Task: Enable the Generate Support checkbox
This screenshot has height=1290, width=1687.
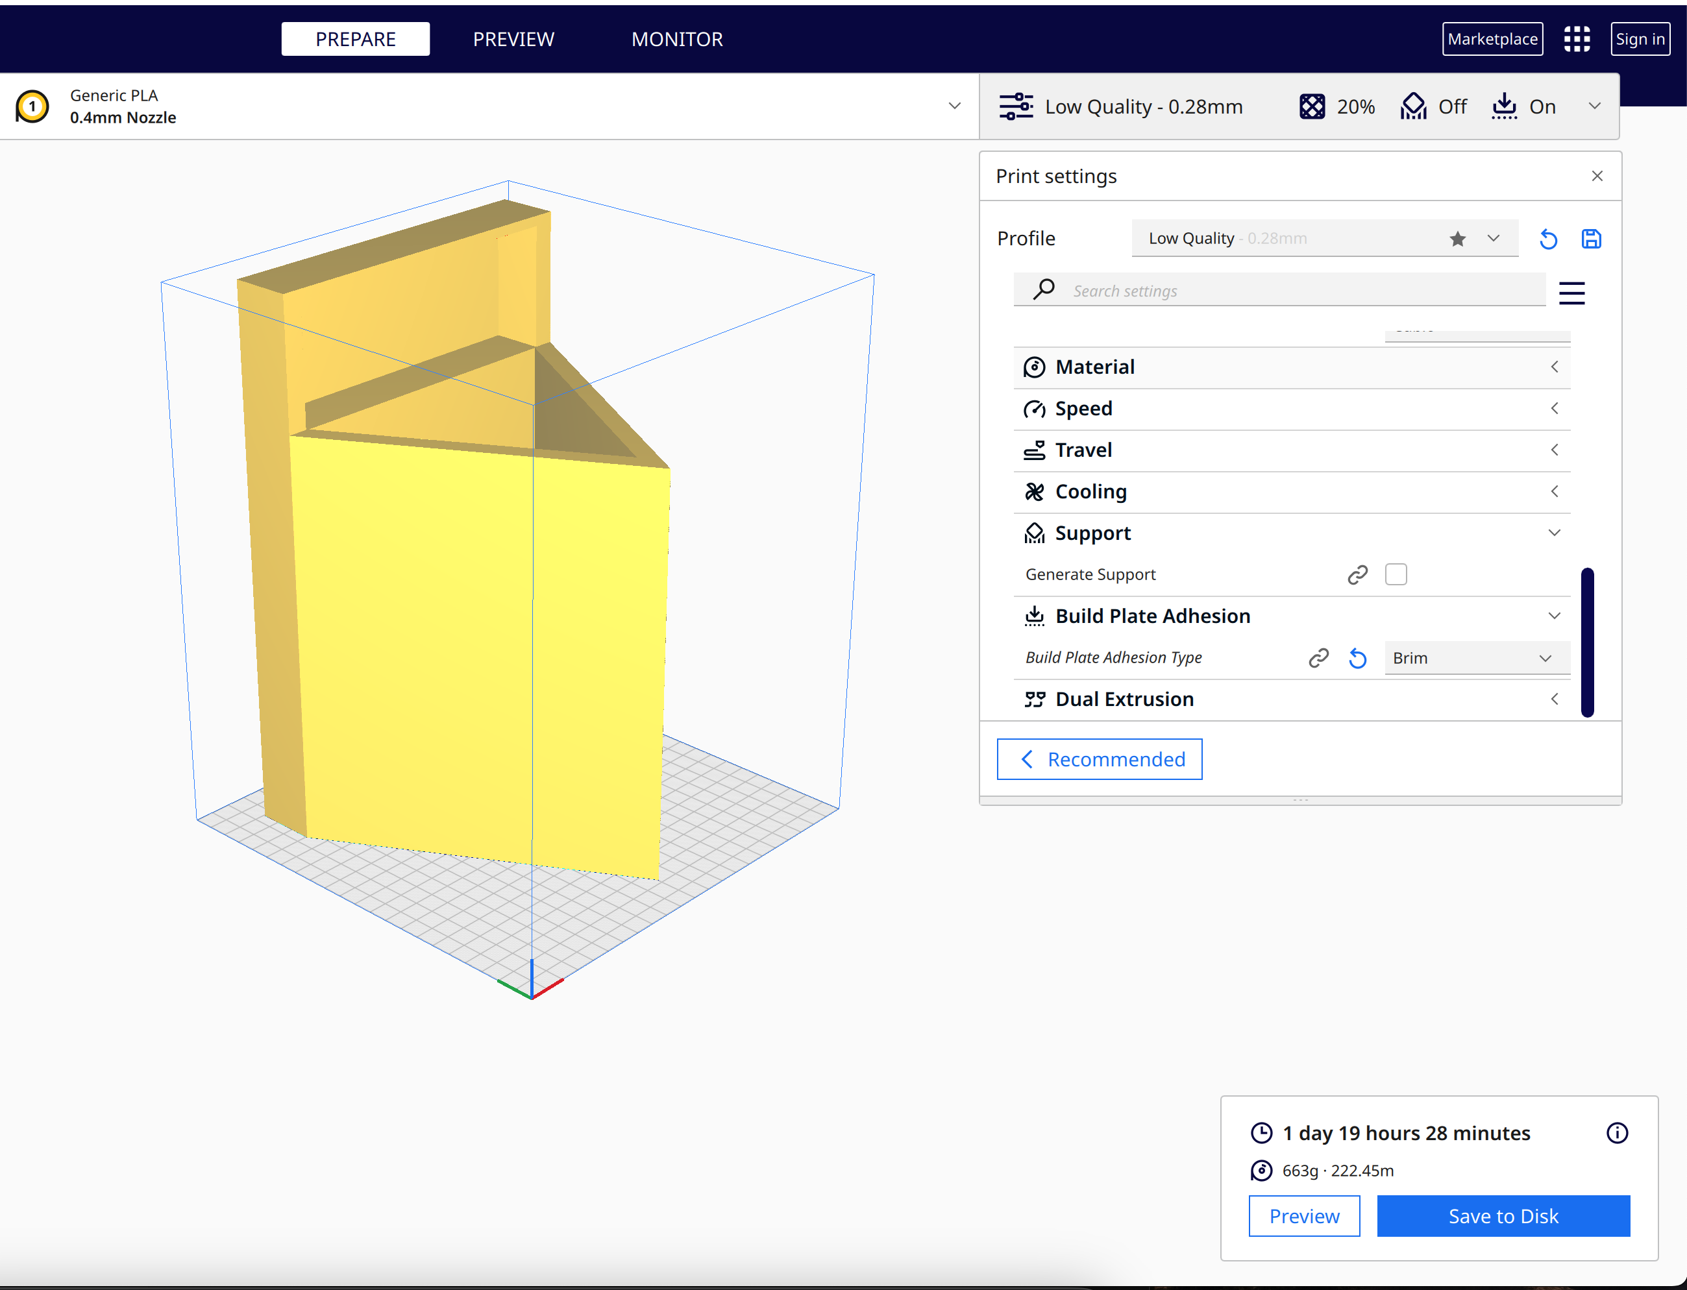Action: point(1395,574)
